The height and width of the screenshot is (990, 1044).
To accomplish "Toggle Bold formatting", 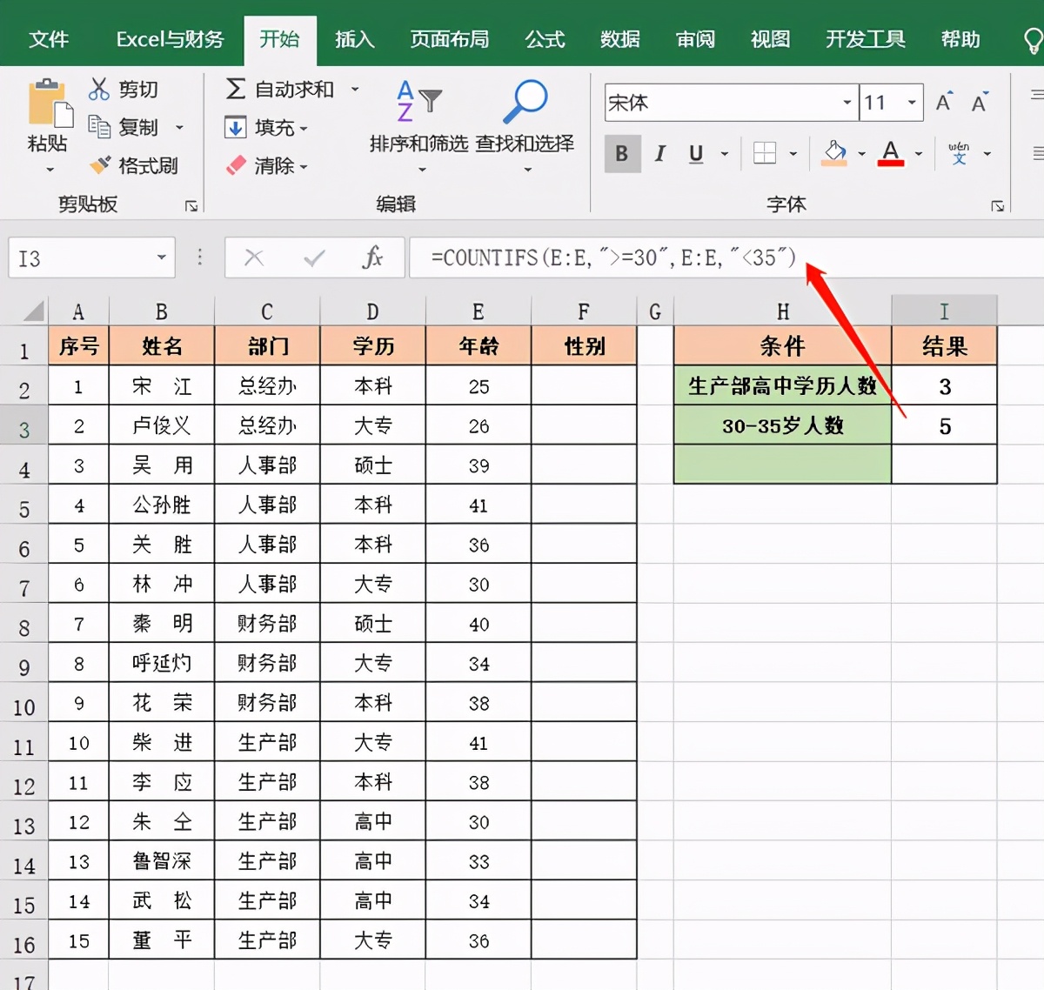I will coord(622,153).
